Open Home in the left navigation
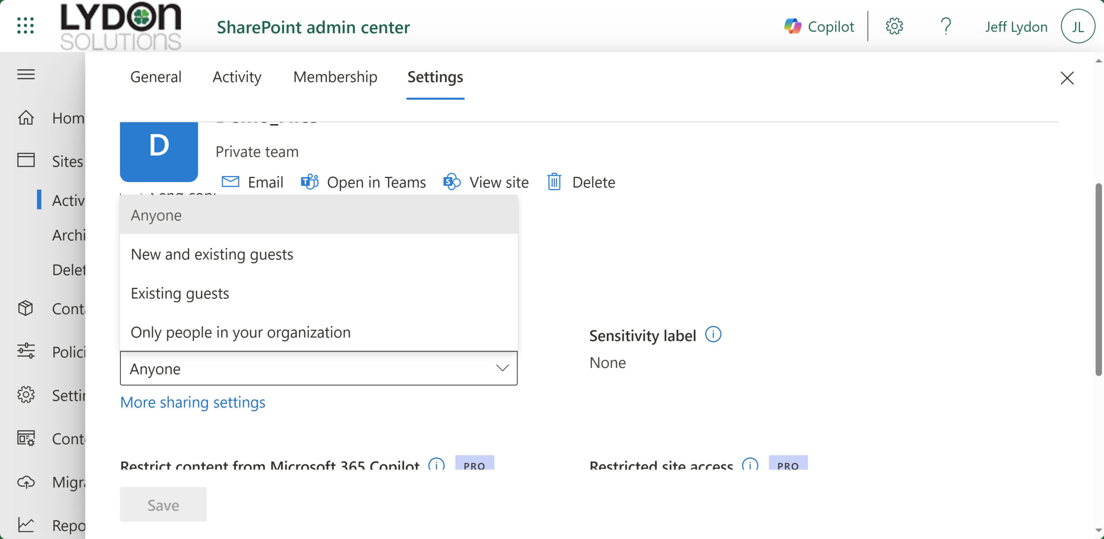 pyautogui.click(x=68, y=118)
